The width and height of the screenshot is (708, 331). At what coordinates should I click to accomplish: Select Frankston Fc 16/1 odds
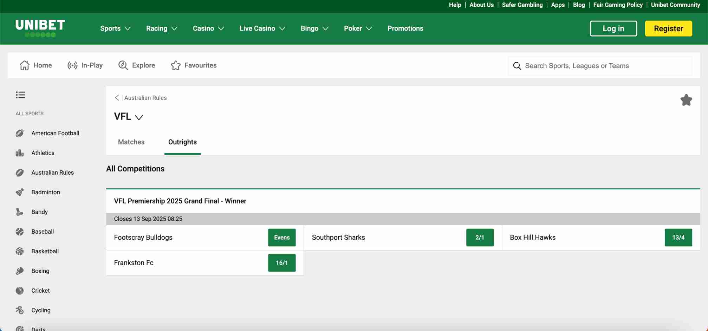click(282, 263)
